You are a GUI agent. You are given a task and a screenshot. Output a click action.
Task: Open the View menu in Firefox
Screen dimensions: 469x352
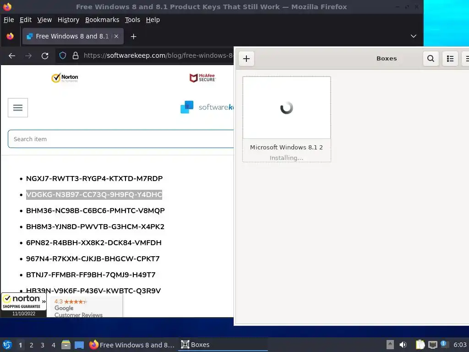(44, 20)
